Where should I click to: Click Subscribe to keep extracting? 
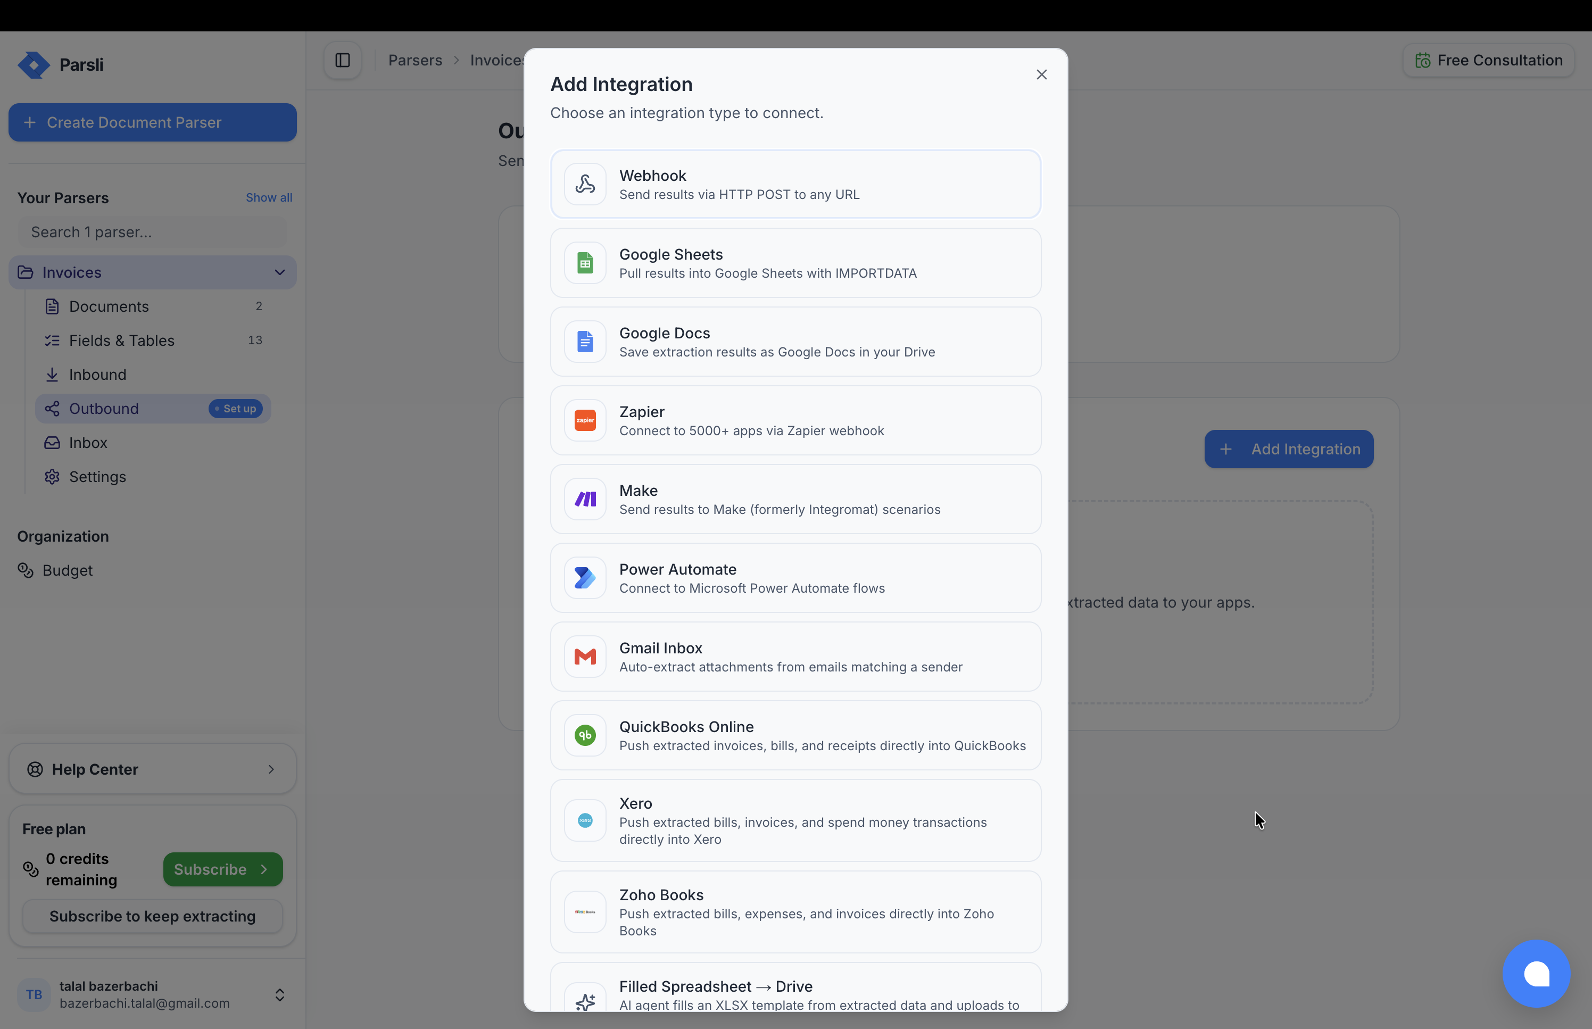(152, 916)
